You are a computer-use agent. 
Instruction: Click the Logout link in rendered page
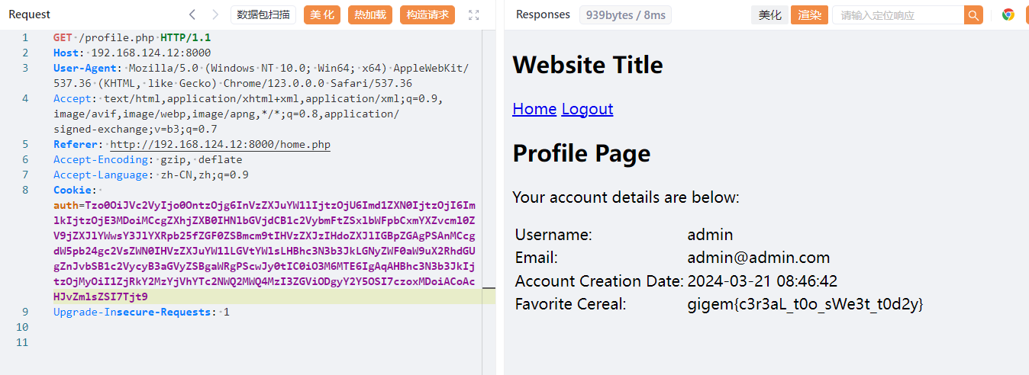click(587, 109)
